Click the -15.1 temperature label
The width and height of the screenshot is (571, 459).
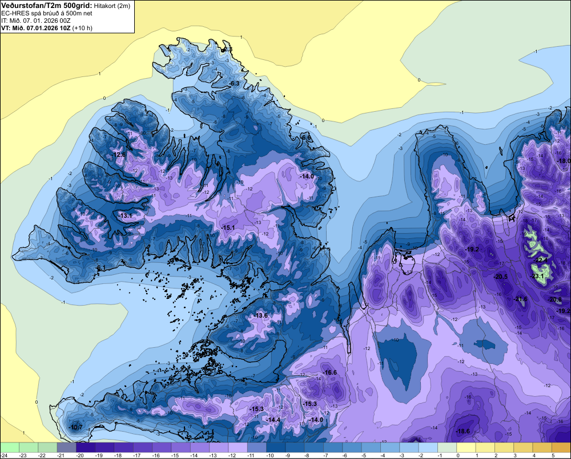(228, 228)
